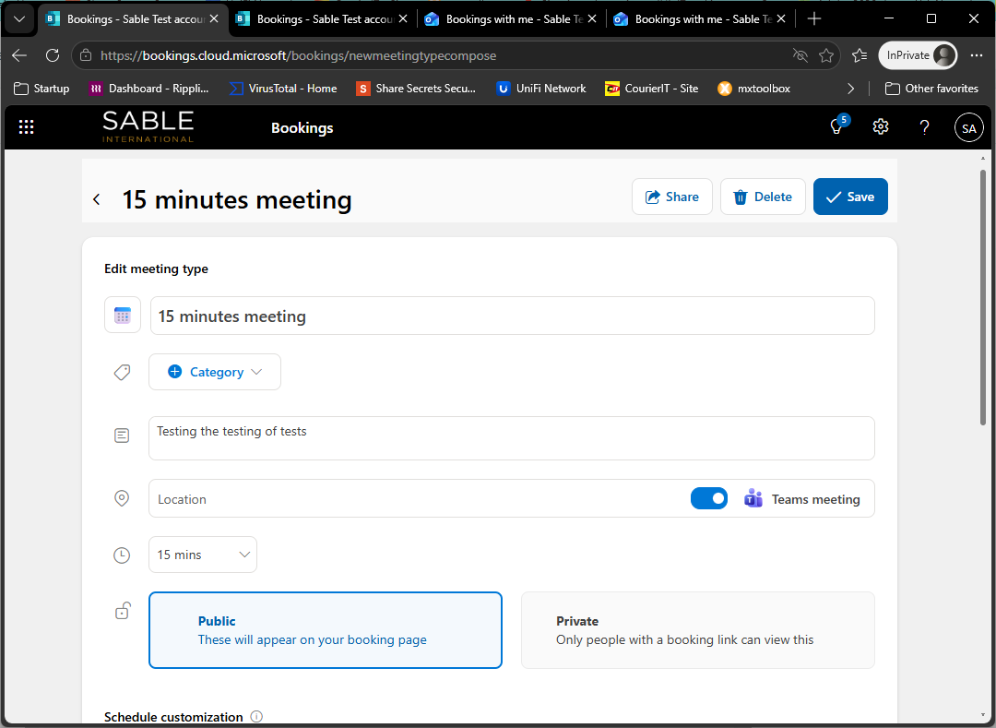Save the meeting type
The image size is (996, 728).
850,197
